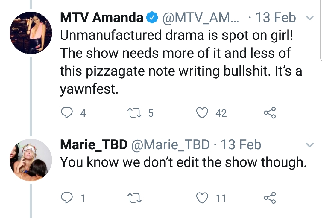Screen dimensions: 322x218
Task: Click the @MTV_AM... handle
Action: [x=201, y=18]
